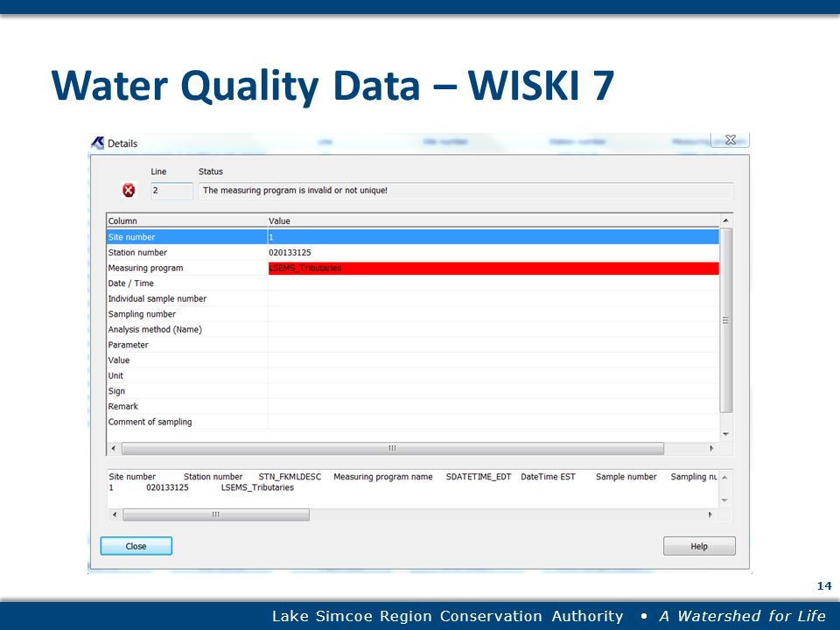Click the Close button

[136, 546]
